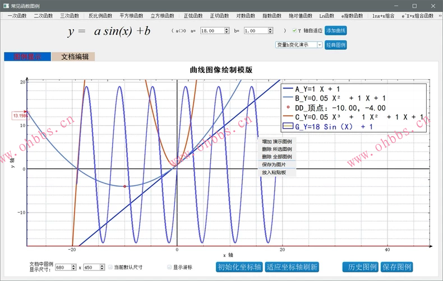Viewport: 443px width, 281px height.
Task: Switch to the 文档编辑 tab
Action: pyautogui.click(x=73, y=57)
